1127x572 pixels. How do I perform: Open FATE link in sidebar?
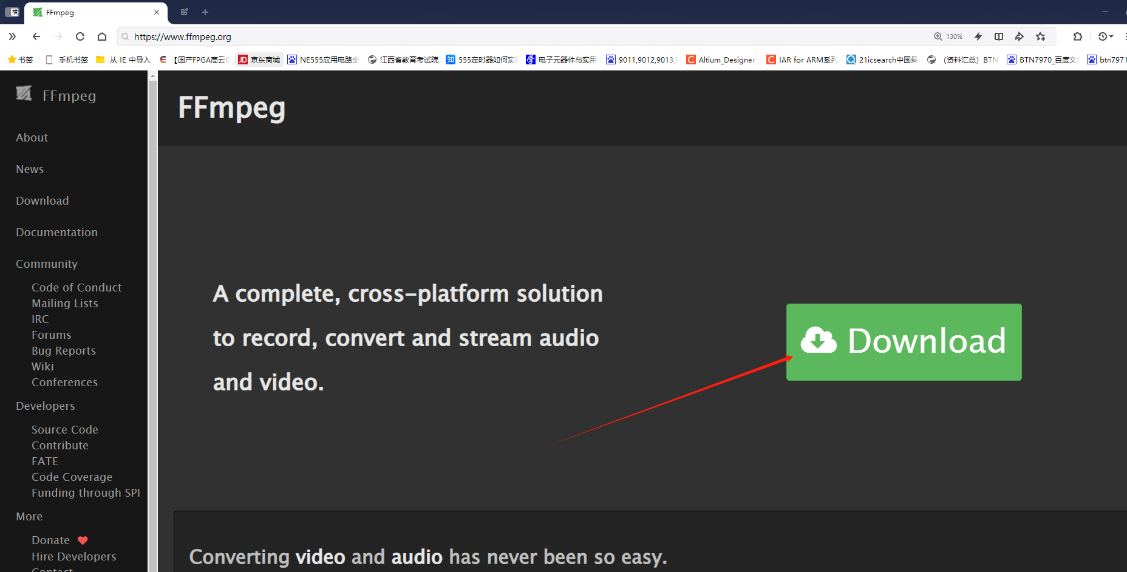point(45,461)
